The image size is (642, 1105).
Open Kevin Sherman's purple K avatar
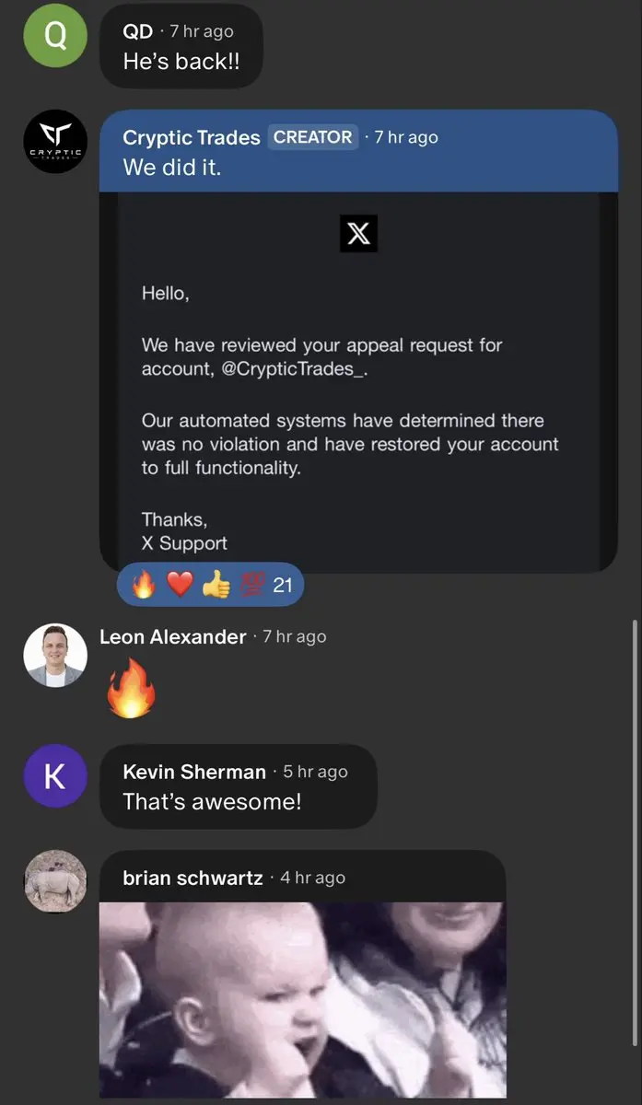click(x=55, y=775)
